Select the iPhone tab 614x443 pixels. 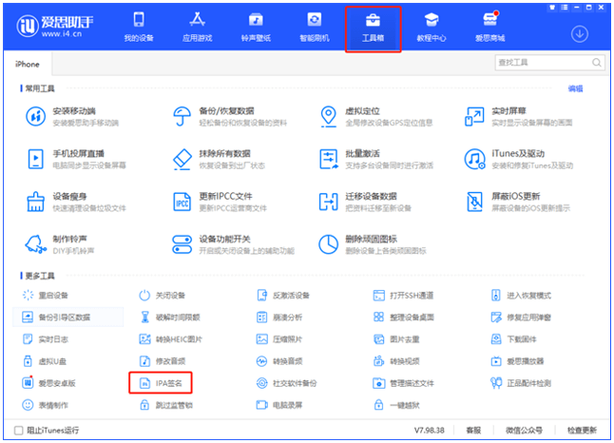pos(28,62)
